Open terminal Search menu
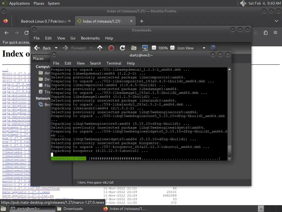The image size is (282, 212). [x=95, y=63]
